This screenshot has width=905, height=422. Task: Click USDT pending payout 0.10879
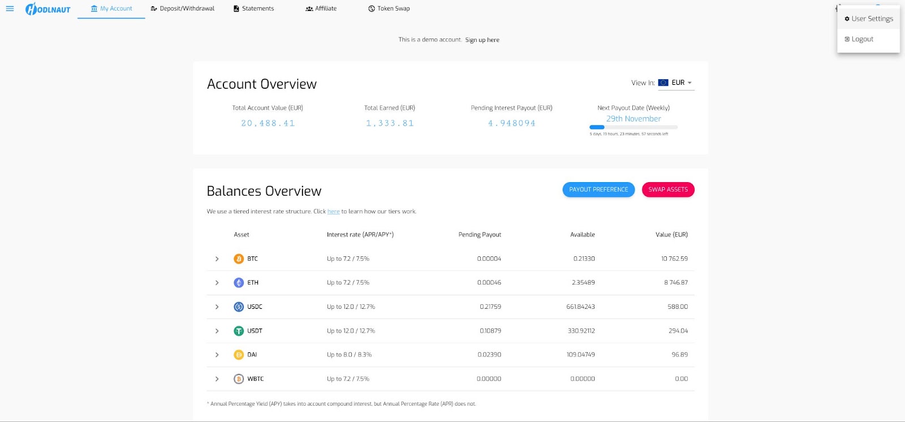(x=490, y=331)
